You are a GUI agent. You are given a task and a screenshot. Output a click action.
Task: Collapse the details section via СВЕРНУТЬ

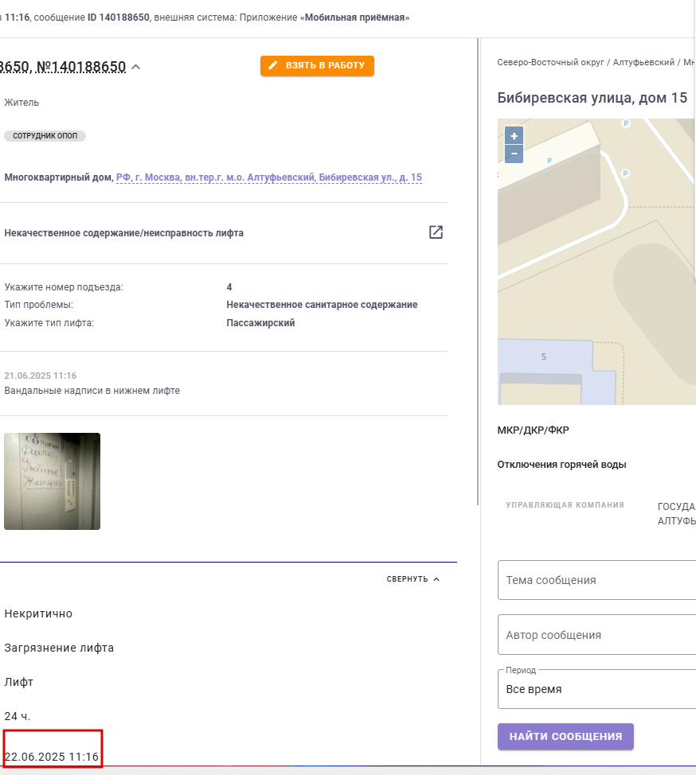click(413, 579)
